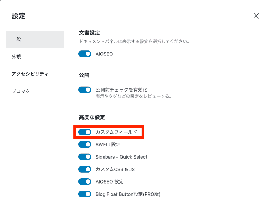
Task: Toggle the カスタムCSS & JS switch
Action: (x=85, y=169)
